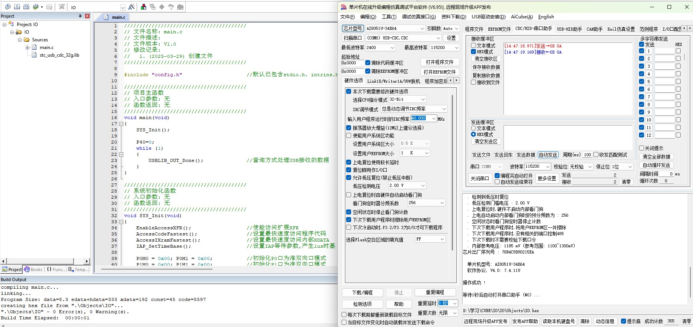Collapse the main function fold marker at line 17
The image size is (693, 327).
pos(121,124)
